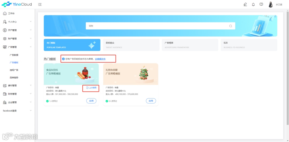Click the 企业管理 building icon
289x142 pixels.
coord(5,102)
